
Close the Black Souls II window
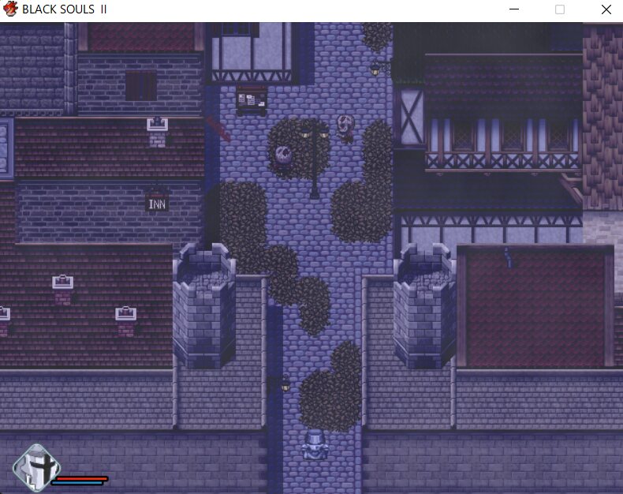(x=606, y=9)
